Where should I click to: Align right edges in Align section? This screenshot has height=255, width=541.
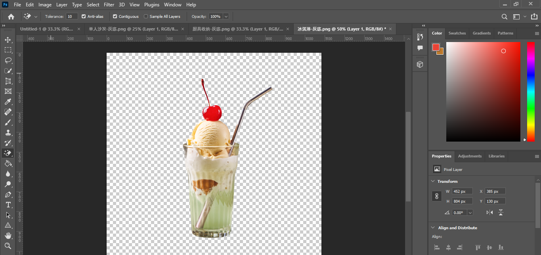(x=459, y=247)
